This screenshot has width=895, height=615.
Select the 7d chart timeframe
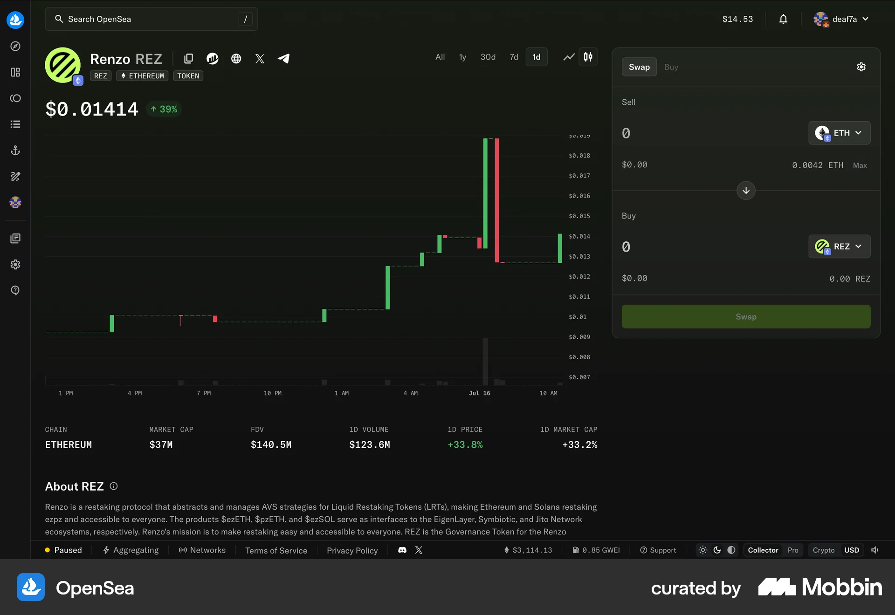[514, 57]
